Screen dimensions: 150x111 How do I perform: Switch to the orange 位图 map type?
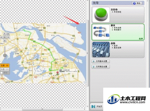pos(5,66)
